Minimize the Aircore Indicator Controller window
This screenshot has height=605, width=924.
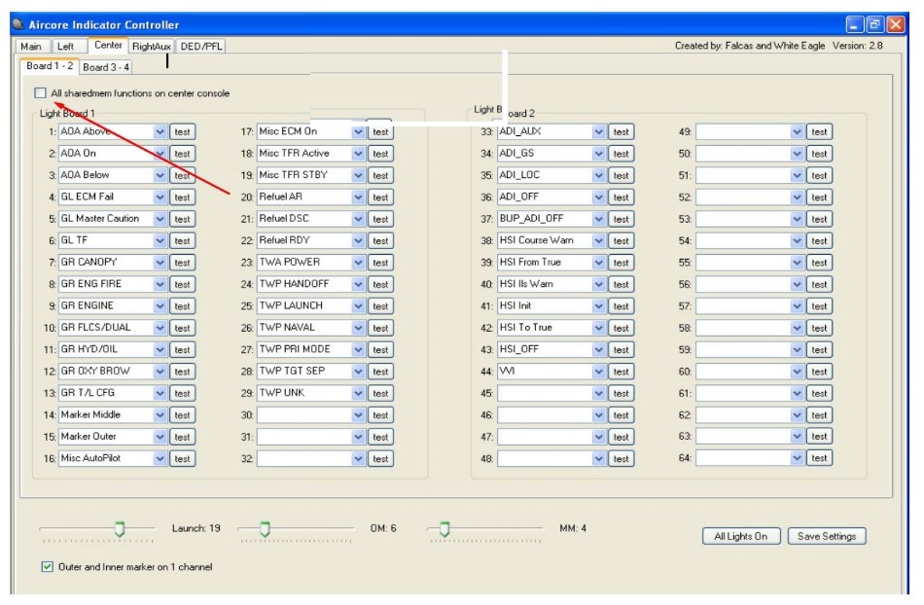855,24
